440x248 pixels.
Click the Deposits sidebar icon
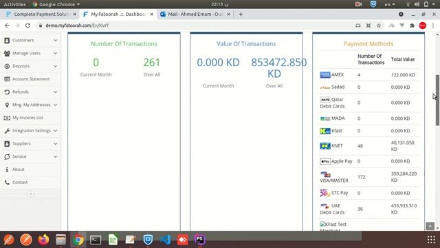tap(7, 66)
